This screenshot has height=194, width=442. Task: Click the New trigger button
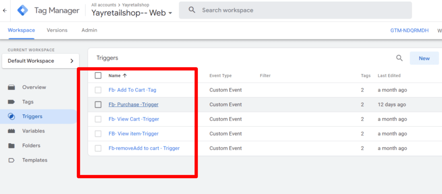pos(424,58)
